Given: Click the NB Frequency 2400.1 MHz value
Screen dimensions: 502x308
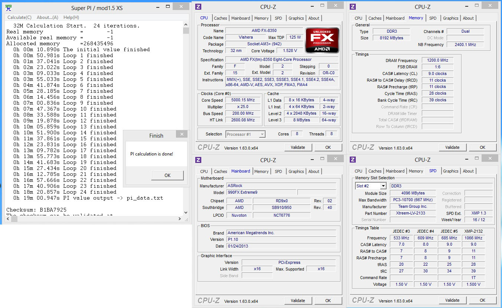Looking at the screenshot, I should coord(465,45).
